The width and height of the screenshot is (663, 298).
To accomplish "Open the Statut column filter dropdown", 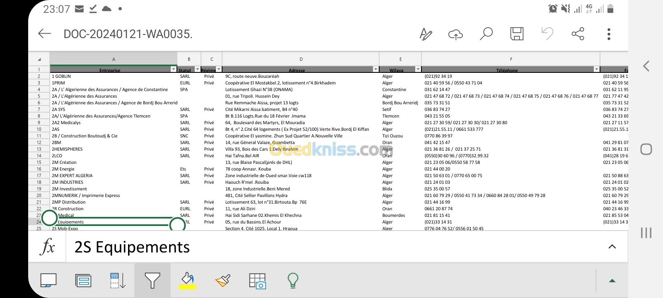I will coord(197,69).
